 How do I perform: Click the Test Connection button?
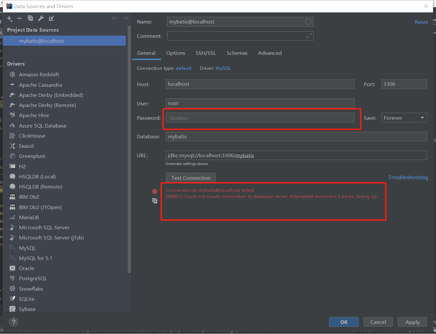(191, 178)
